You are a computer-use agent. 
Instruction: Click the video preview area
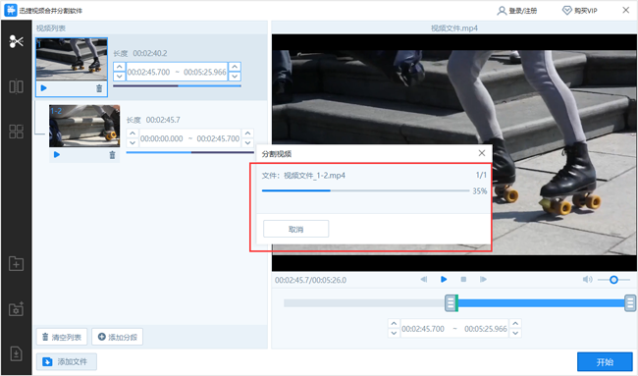coord(454,152)
